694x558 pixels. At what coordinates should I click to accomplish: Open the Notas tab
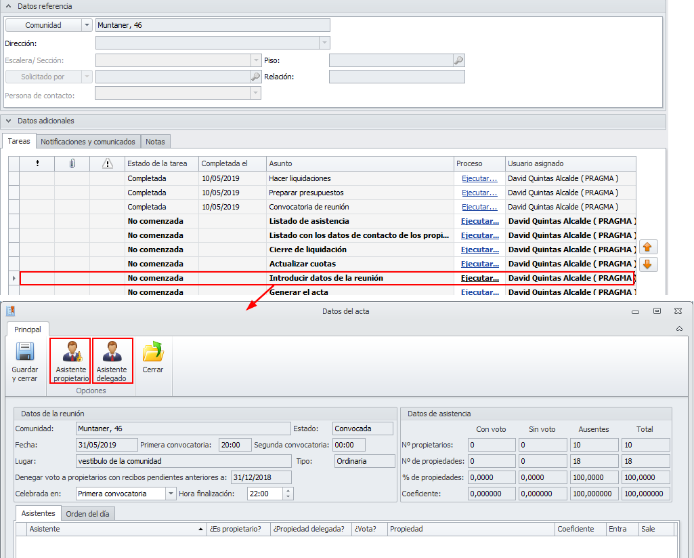(x=156, y=142)
